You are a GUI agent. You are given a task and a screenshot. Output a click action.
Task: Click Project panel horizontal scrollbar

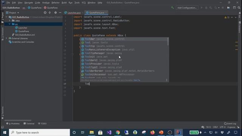[x=18, y=120]
